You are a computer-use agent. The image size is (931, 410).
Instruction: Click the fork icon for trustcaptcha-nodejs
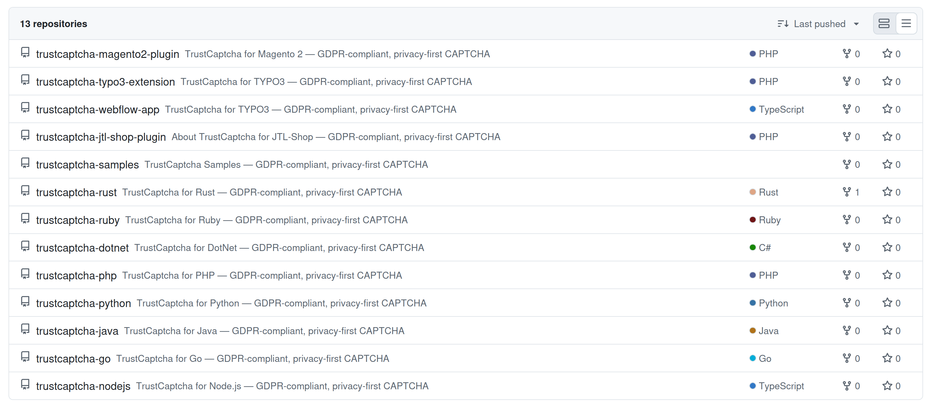point(846,386)
